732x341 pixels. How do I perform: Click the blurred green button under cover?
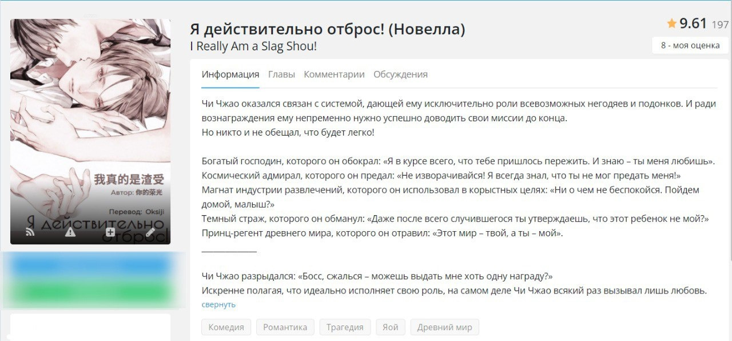[90, 292]
